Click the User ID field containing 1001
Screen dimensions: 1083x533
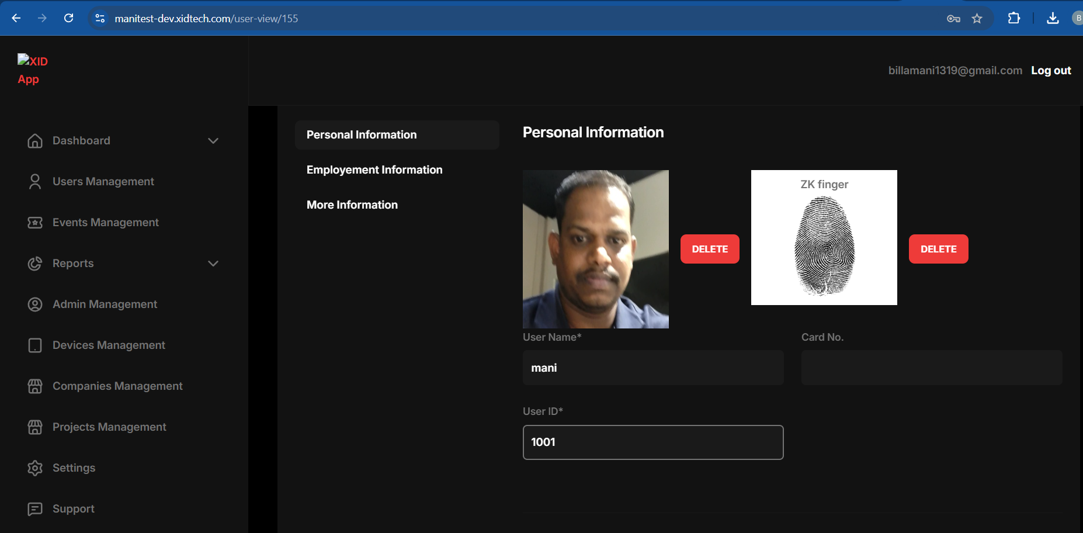pos(652,442)
